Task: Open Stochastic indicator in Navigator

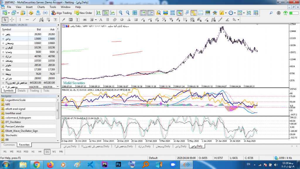Action: click(11, 135)
